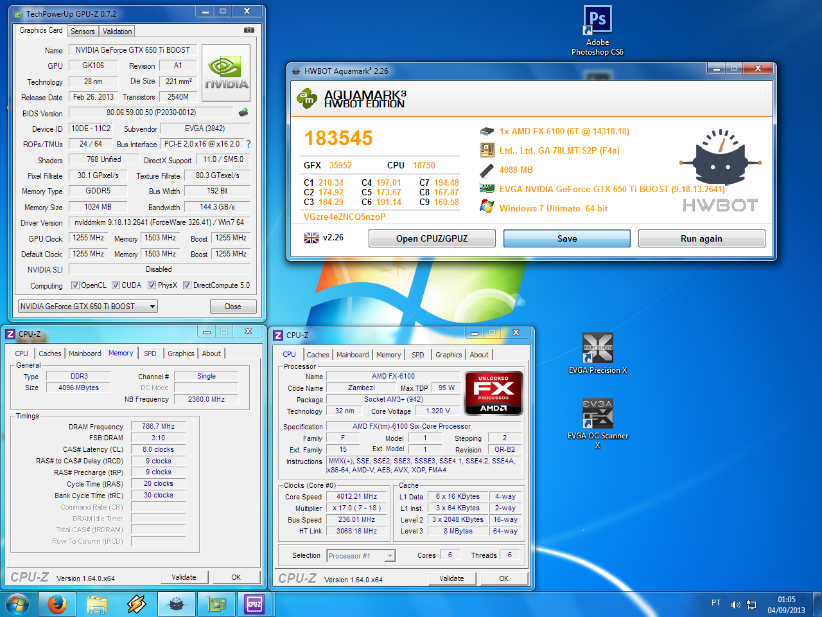Click the UK flag language icon in Aquamark
The height and width of the screenshot is (617, 822).
tap(311, 238)
